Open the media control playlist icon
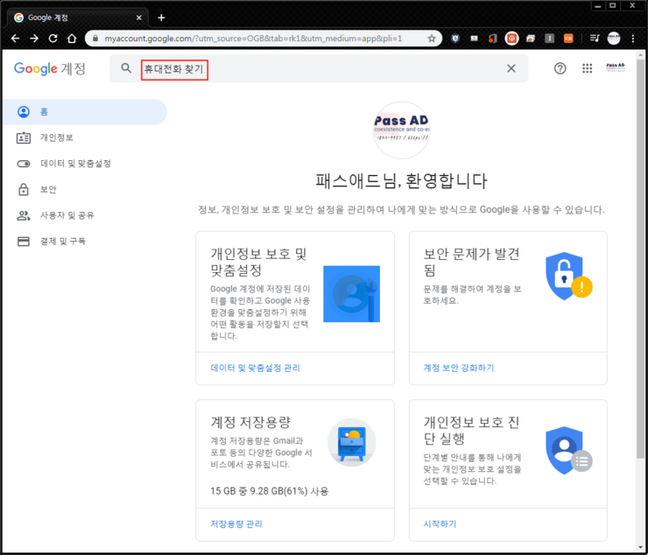The width and height of the screenshot is (648, 555). (x=595, y=39)
